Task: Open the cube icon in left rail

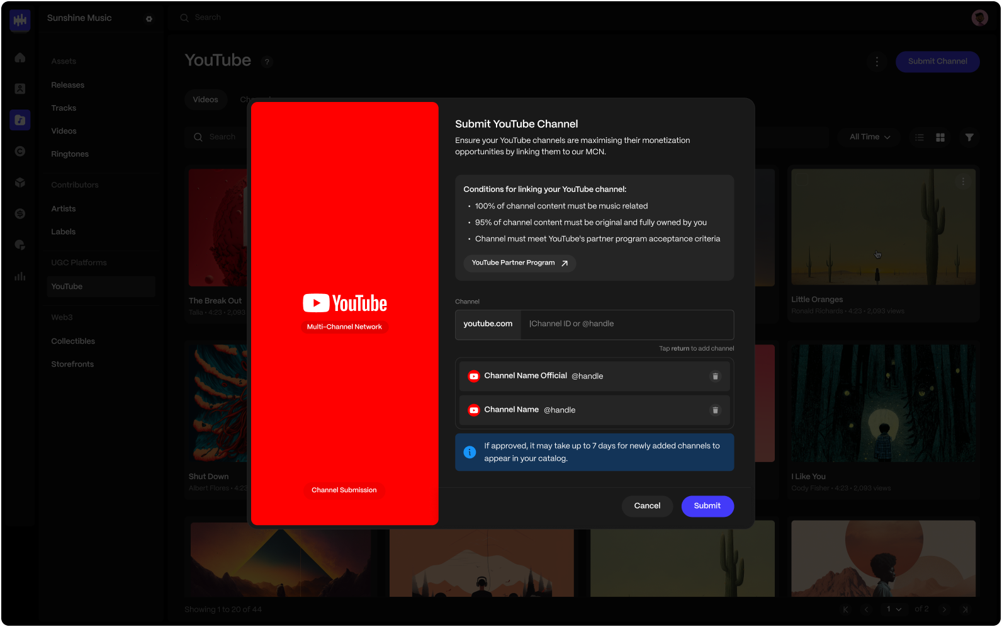Action: click(x=20, y=183)
